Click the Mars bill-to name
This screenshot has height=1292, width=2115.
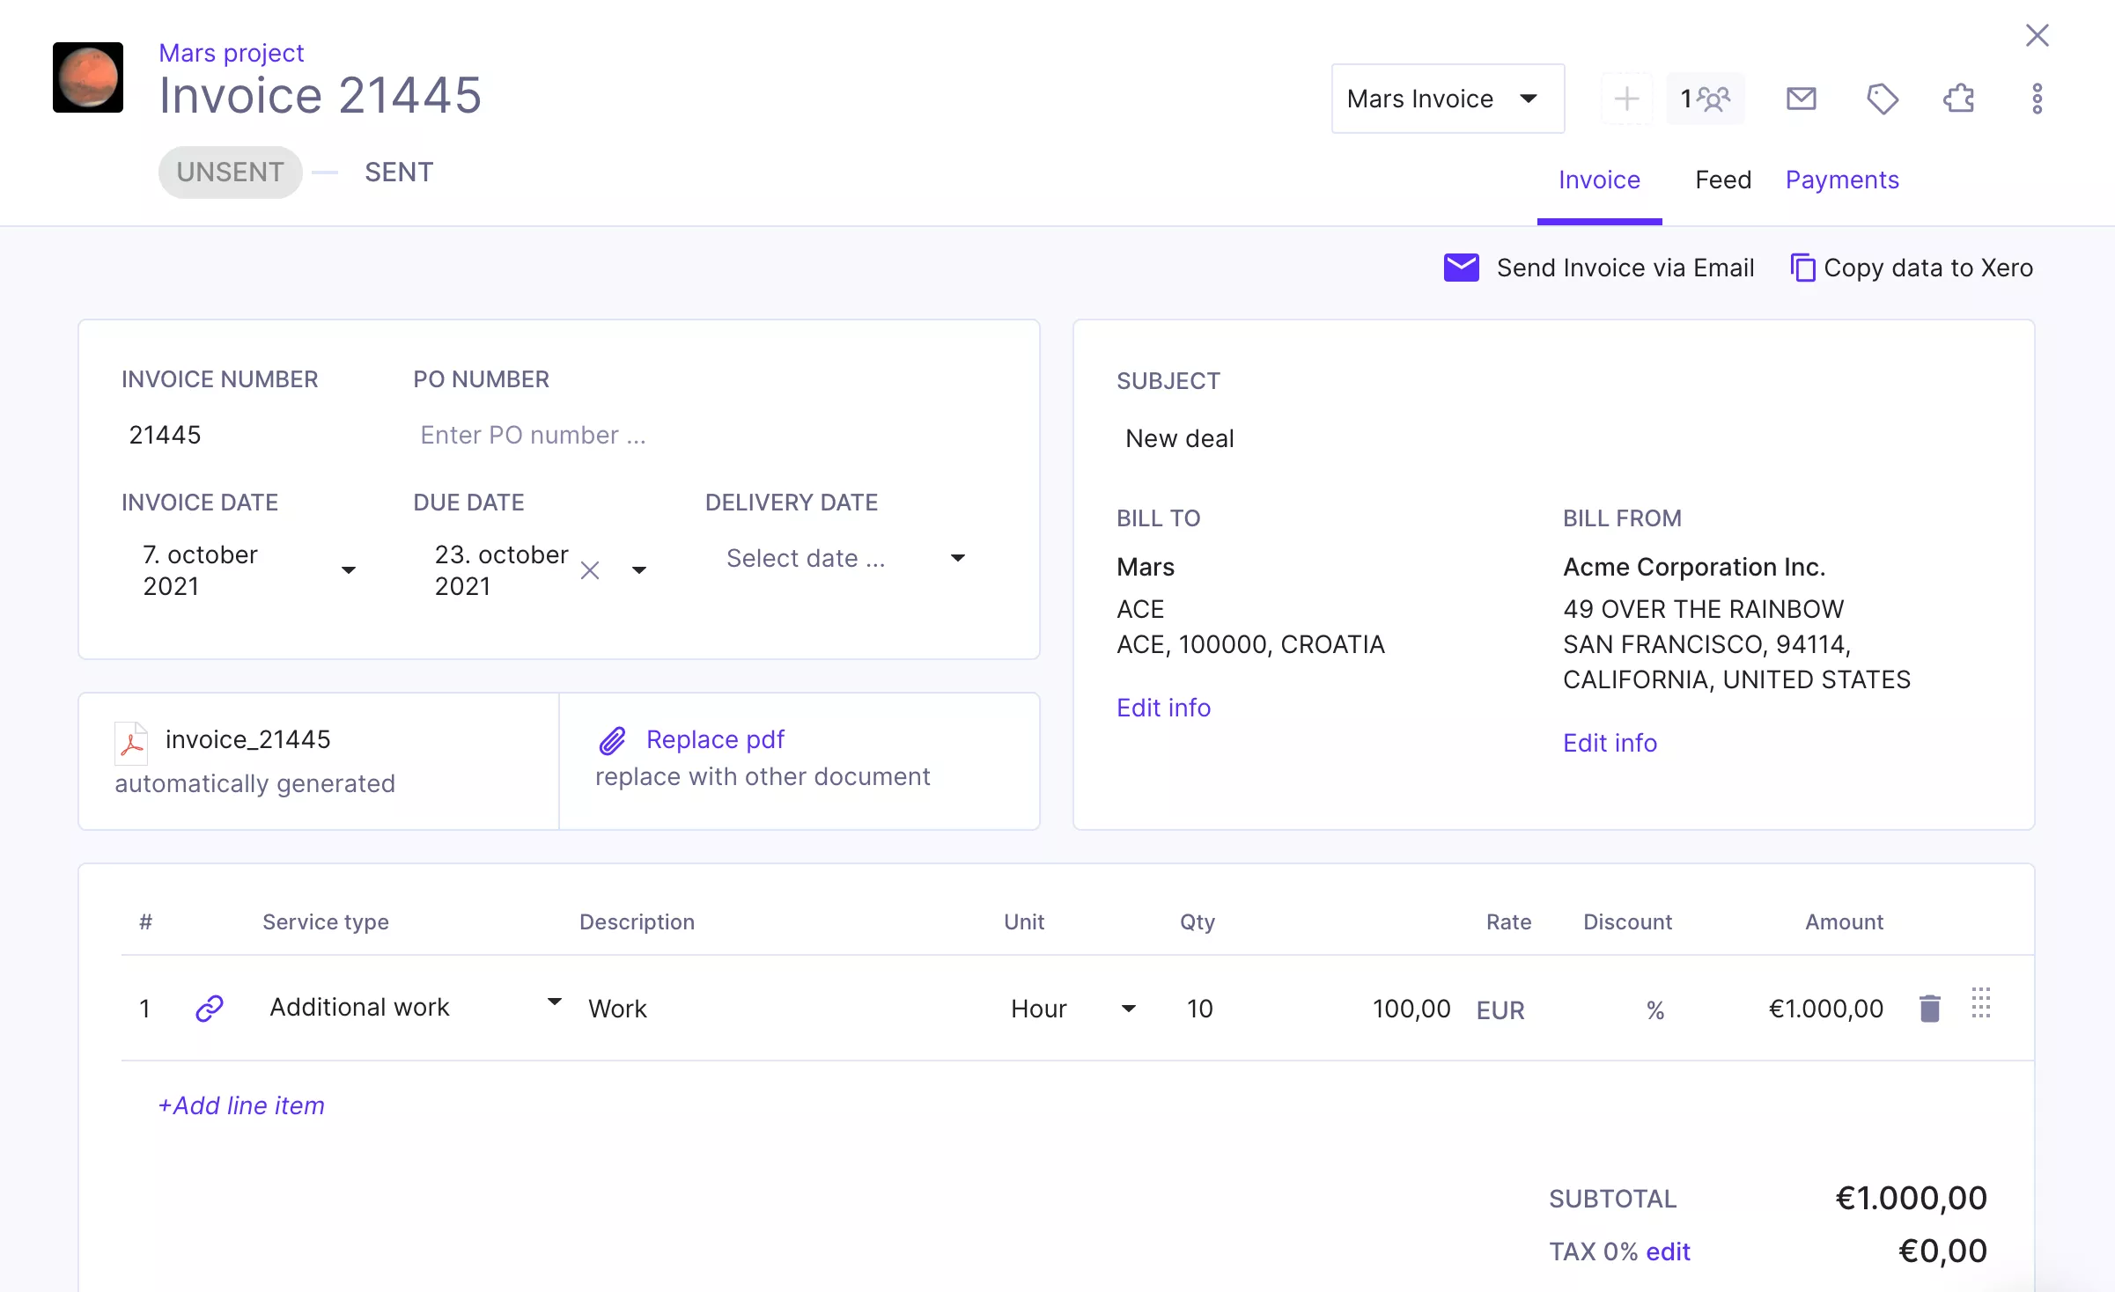point(1146,567)
